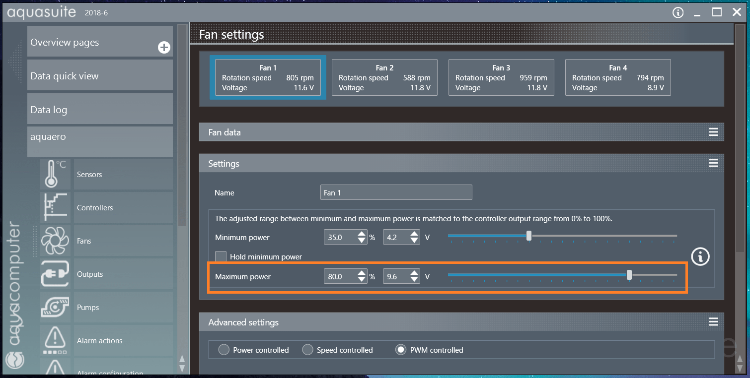
Task: Open the Fan data section menu
Action: [x=713, y=132]
